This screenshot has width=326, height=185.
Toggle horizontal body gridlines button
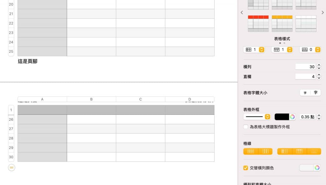click(x=251, y=151)
